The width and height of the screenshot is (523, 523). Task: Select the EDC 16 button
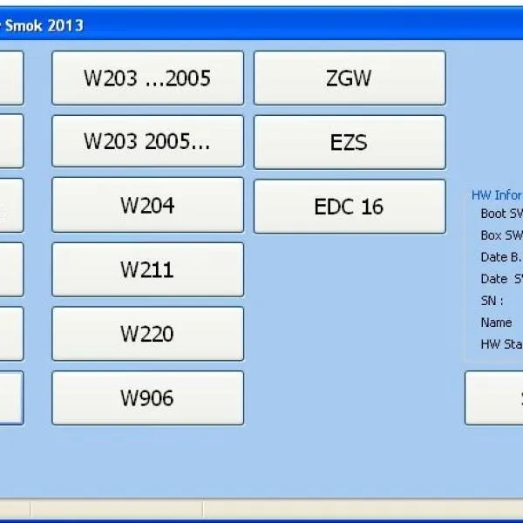pyautogui.click(x=349, y=207)
